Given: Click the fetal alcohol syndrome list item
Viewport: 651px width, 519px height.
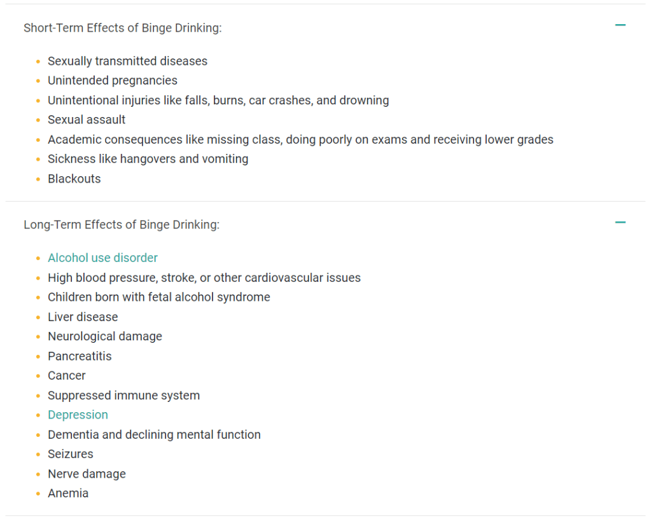Looking at the screenshot, I should (158, 297).
